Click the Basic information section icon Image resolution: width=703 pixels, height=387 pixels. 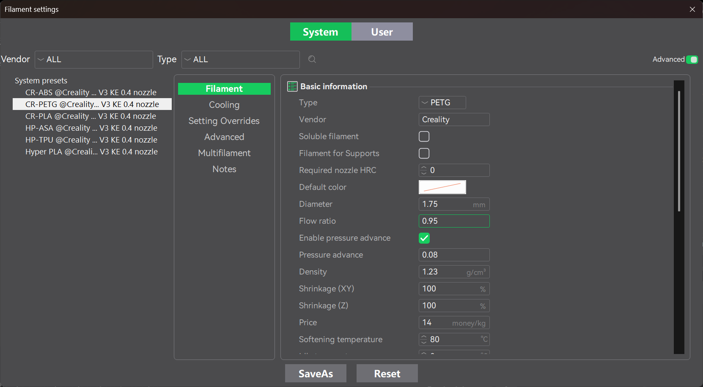(x=292, y=86)
